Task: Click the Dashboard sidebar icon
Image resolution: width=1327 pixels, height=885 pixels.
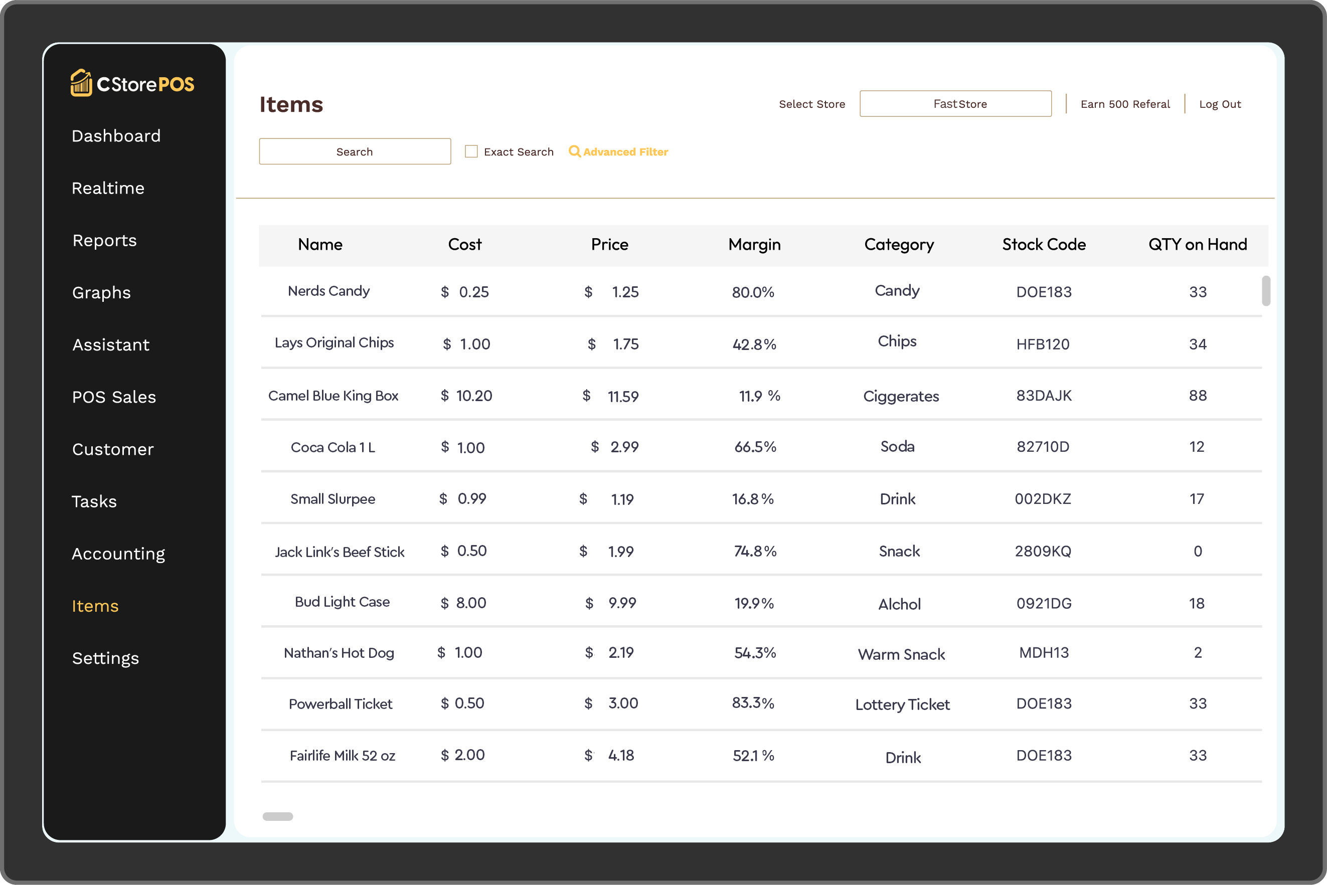Action: click(116, 135)
